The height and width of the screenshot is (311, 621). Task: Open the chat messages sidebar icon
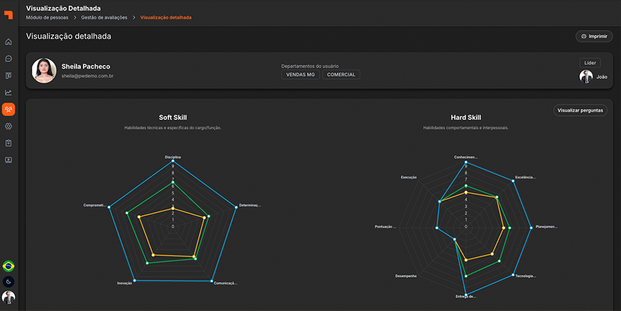coord(8,59)
